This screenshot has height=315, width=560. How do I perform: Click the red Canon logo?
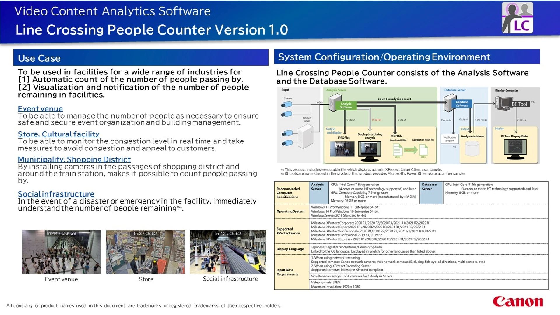click(518, 302)
